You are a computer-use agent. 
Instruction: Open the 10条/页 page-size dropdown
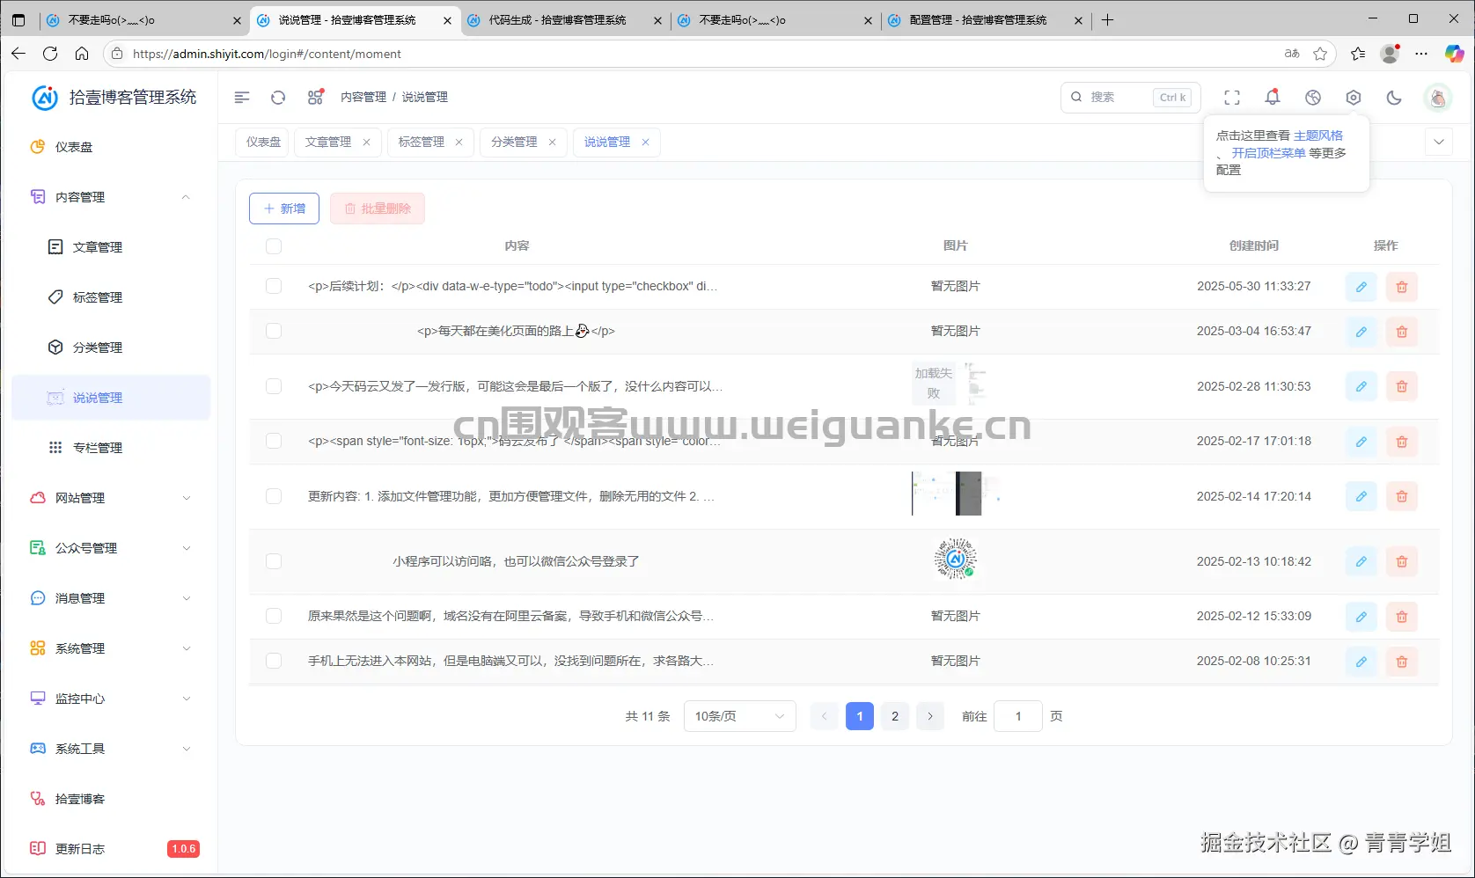pyautogui.click(x=739, y=716)
